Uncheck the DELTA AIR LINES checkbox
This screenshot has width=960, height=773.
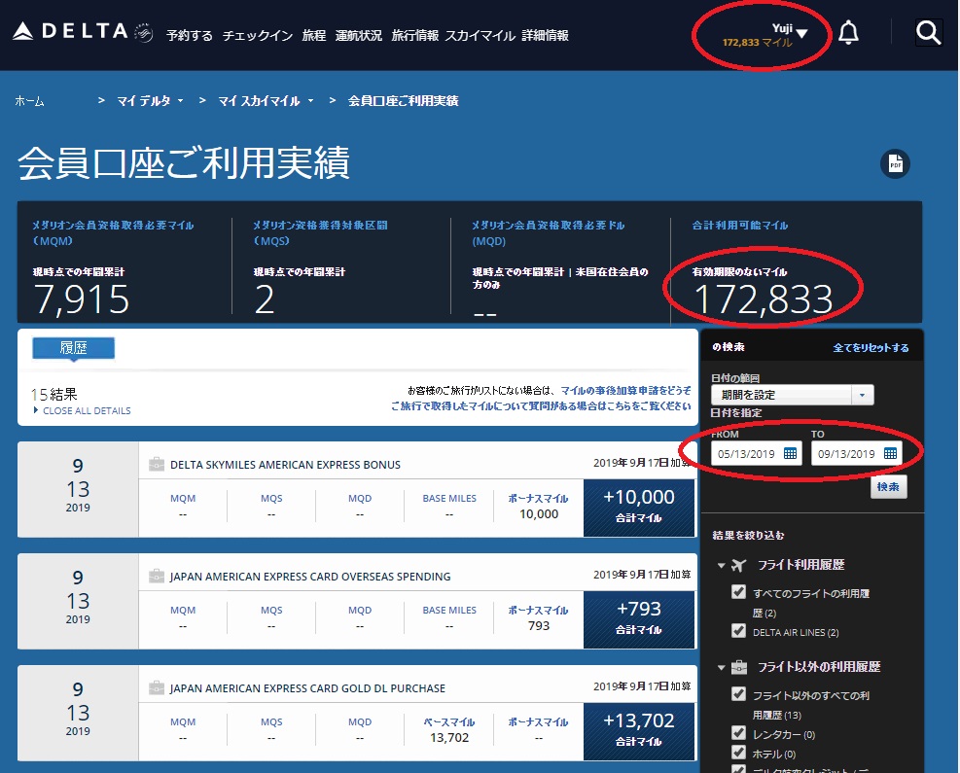point(738,632)
